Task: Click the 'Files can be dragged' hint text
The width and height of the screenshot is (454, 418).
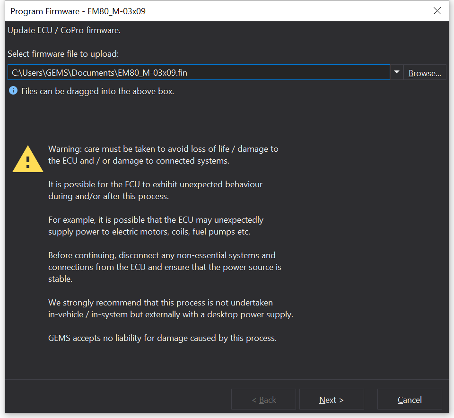Action: [98, 91]
